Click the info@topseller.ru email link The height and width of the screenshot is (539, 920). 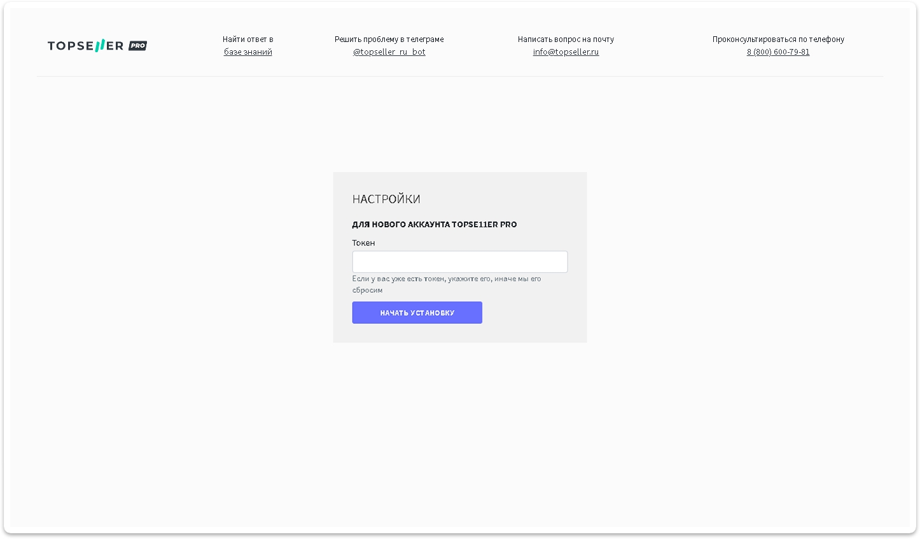click(x=566, y=52)
